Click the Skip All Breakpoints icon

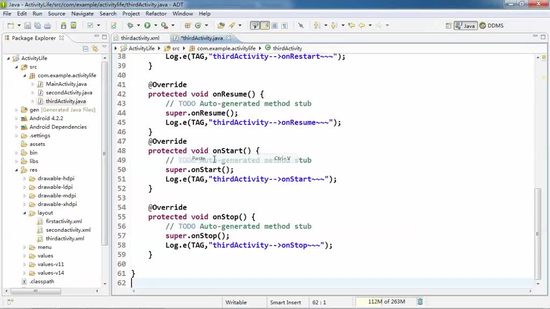[x=301, y=26]
